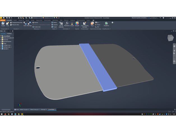Click Desplazamiento libre button
This screenshot has height=132, width=176.
[x=17, y=22]
